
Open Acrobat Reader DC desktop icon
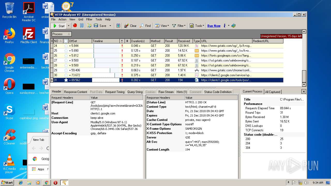tap(29, 12)
